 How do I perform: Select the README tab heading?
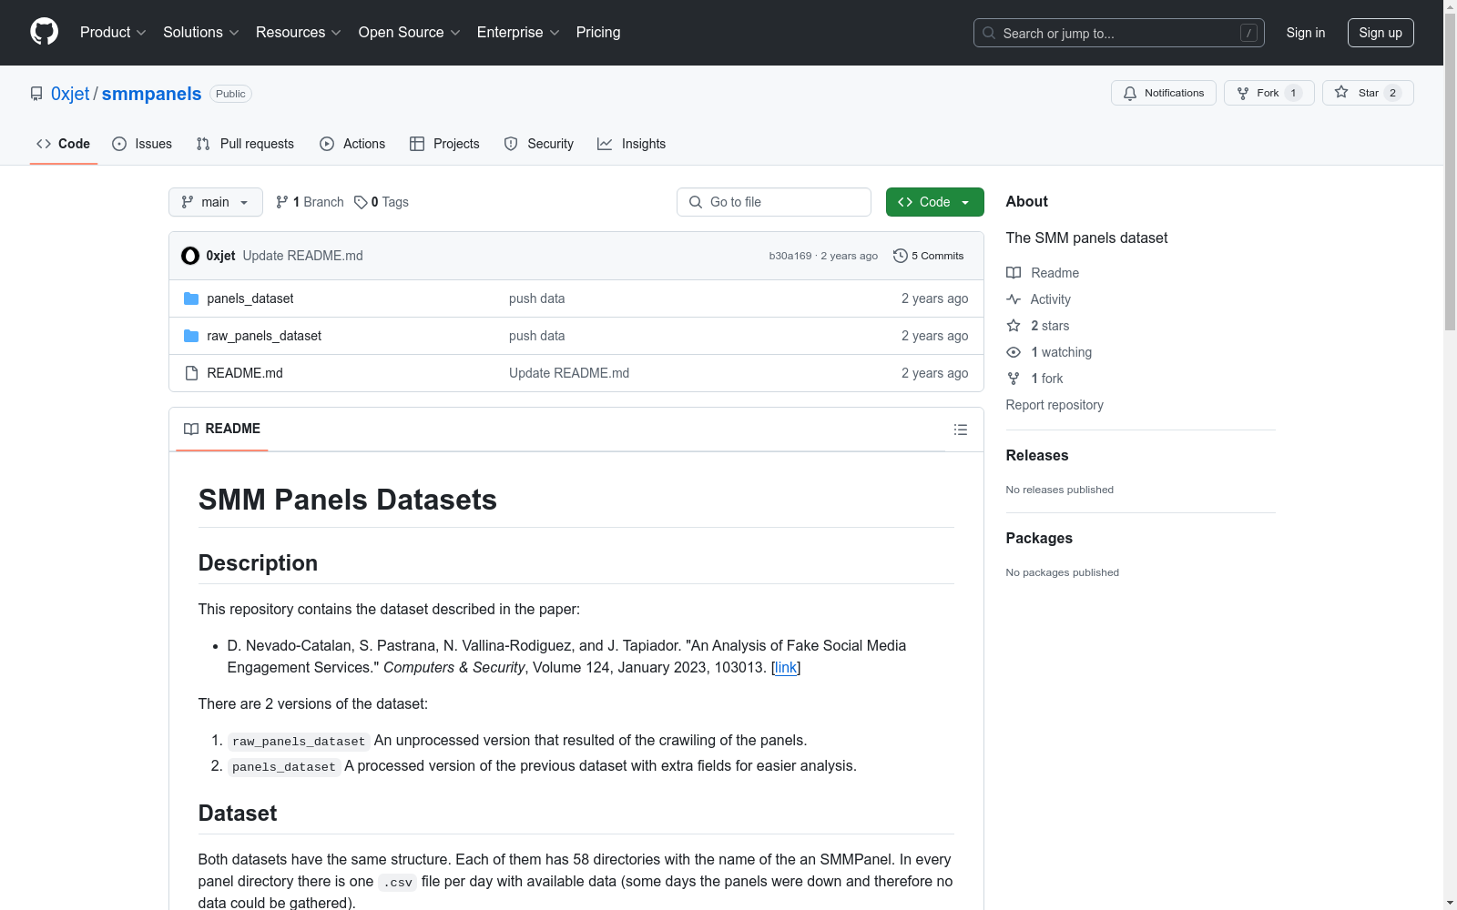(x=222, y=429)
